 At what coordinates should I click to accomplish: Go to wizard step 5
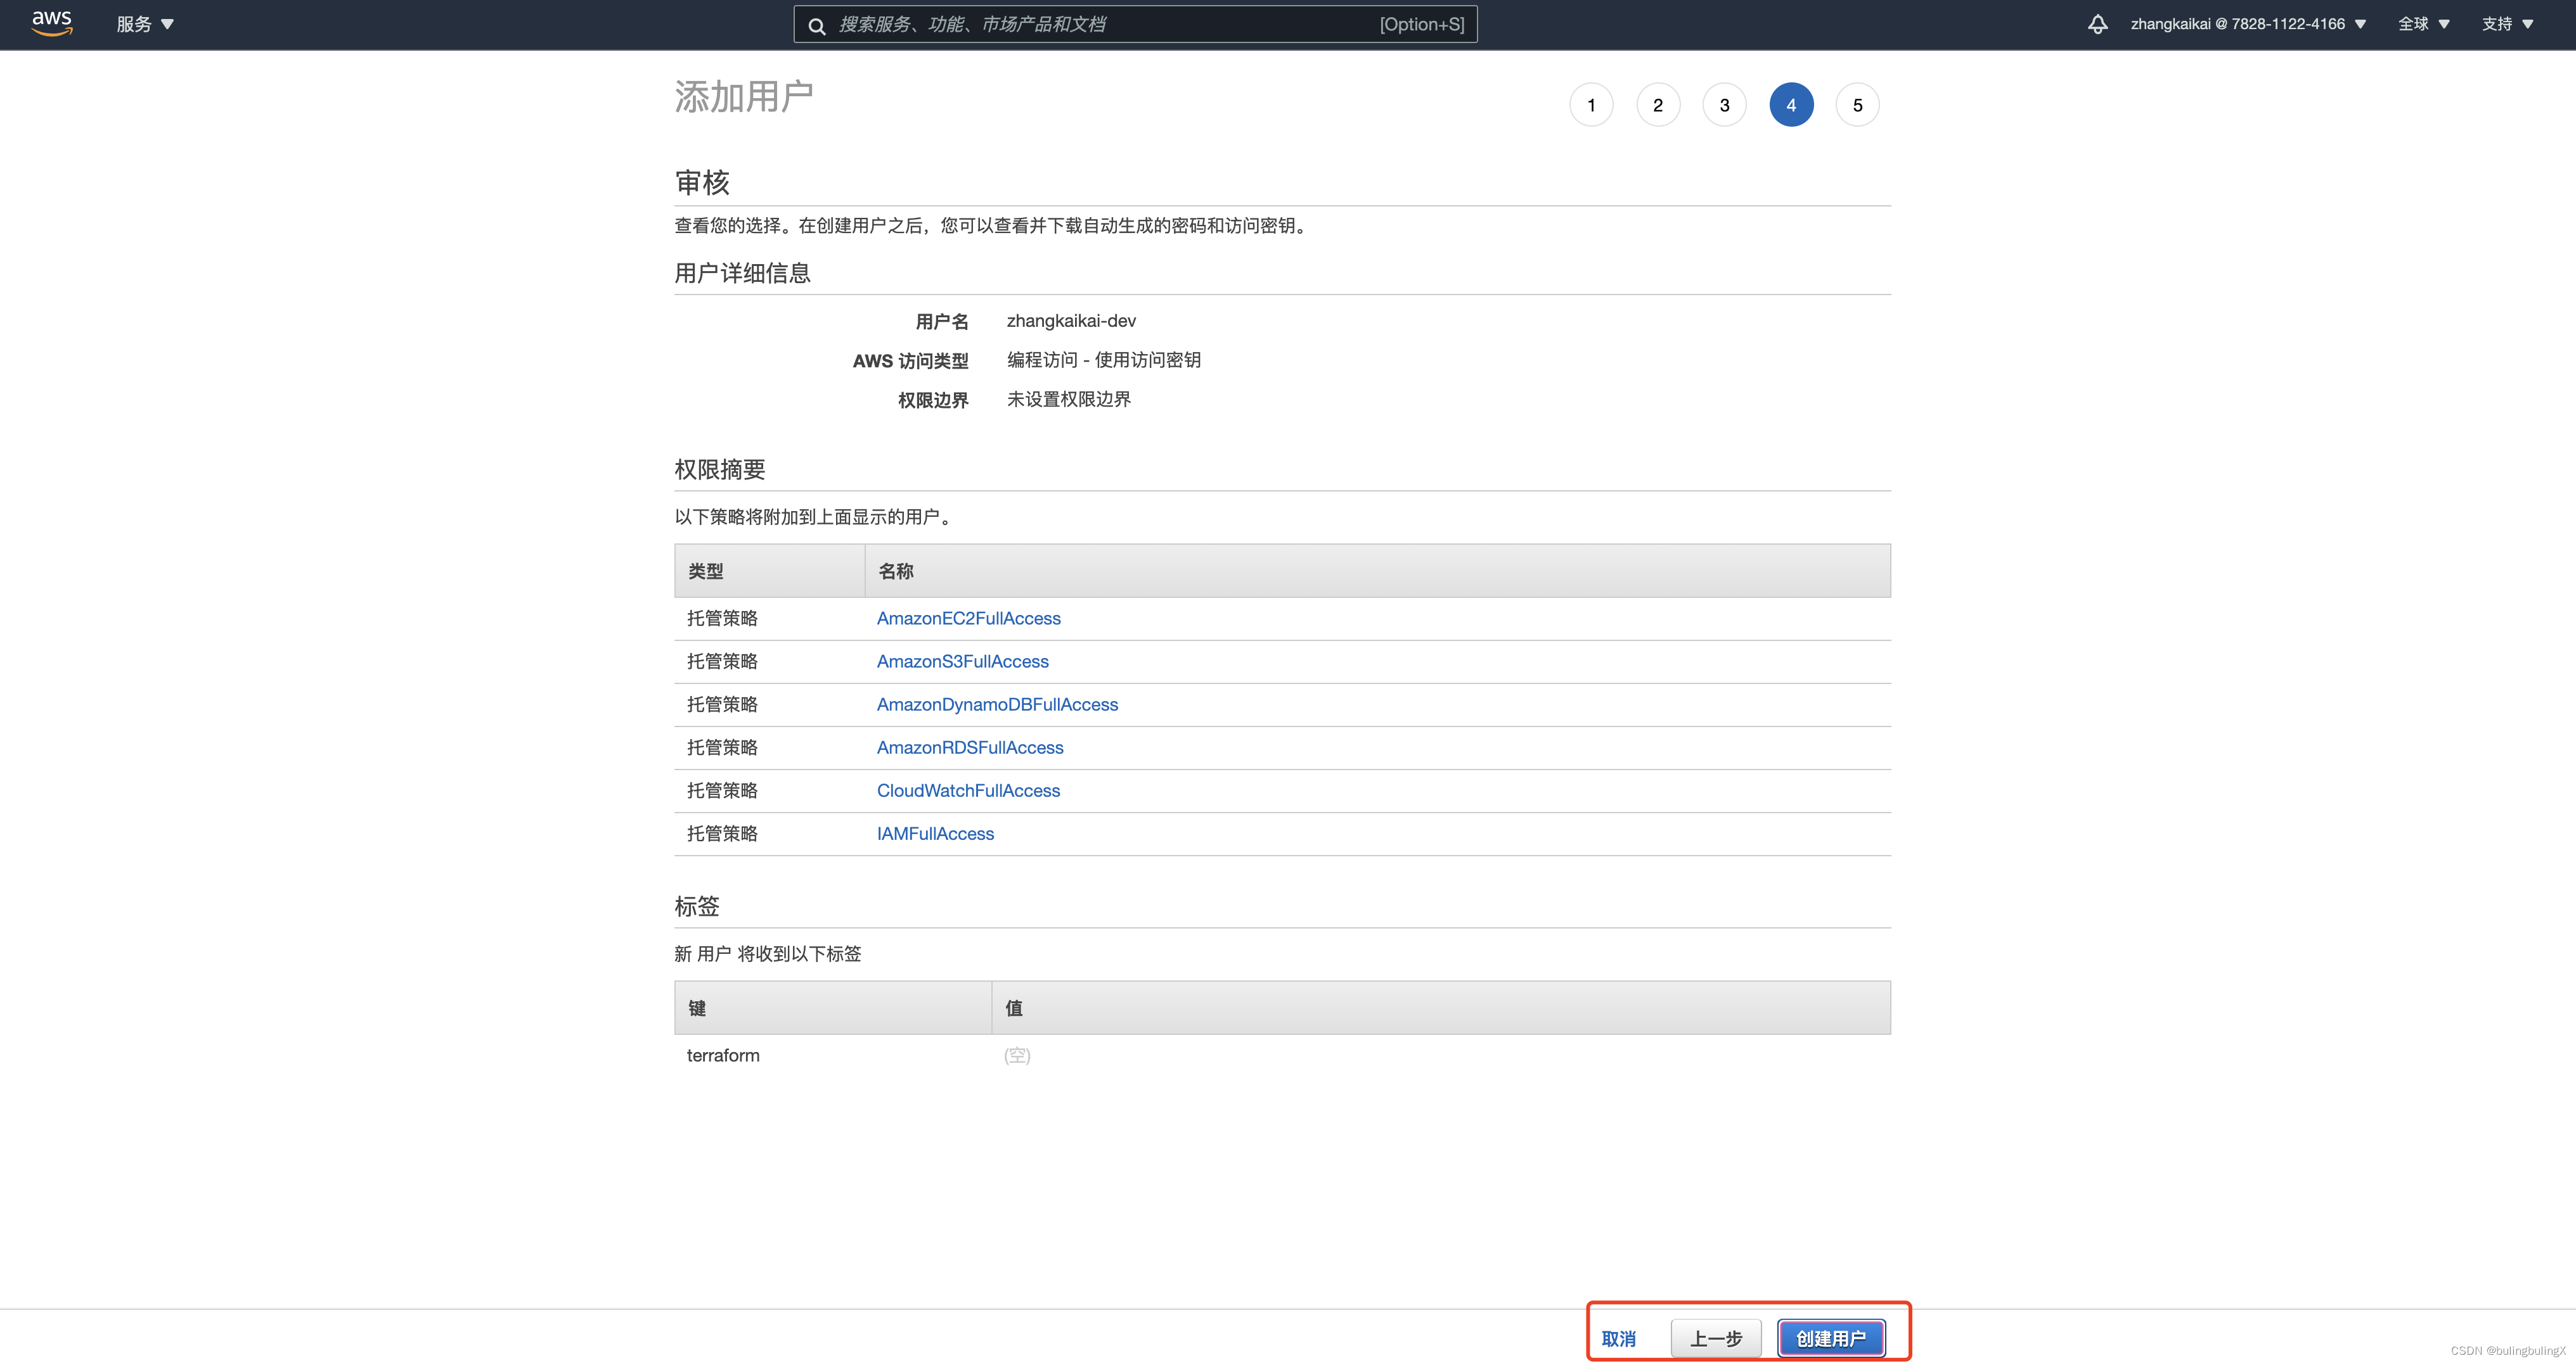click(x=1857, y=105)
